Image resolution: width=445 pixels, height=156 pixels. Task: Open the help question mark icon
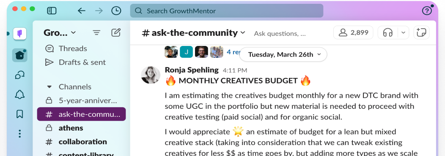click(427, 11)
